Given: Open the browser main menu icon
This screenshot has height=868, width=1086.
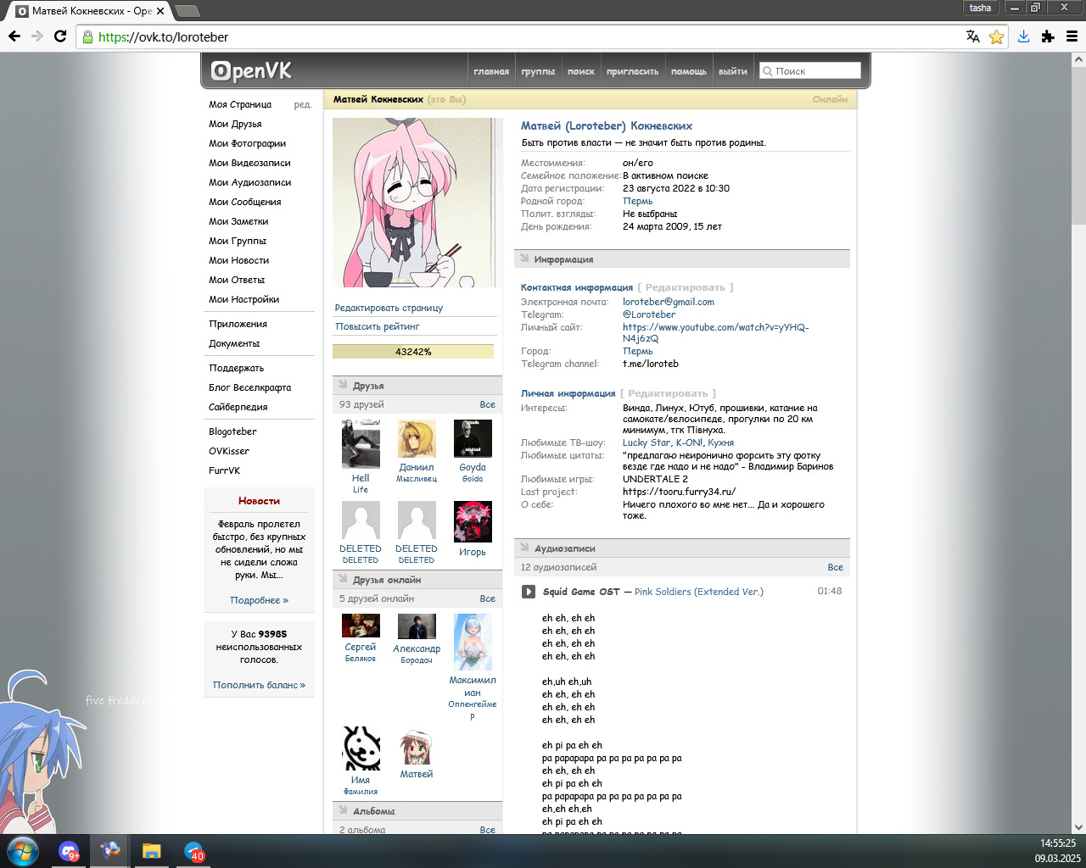Looking at the screenshot, I should click(x=1072, y=36).
